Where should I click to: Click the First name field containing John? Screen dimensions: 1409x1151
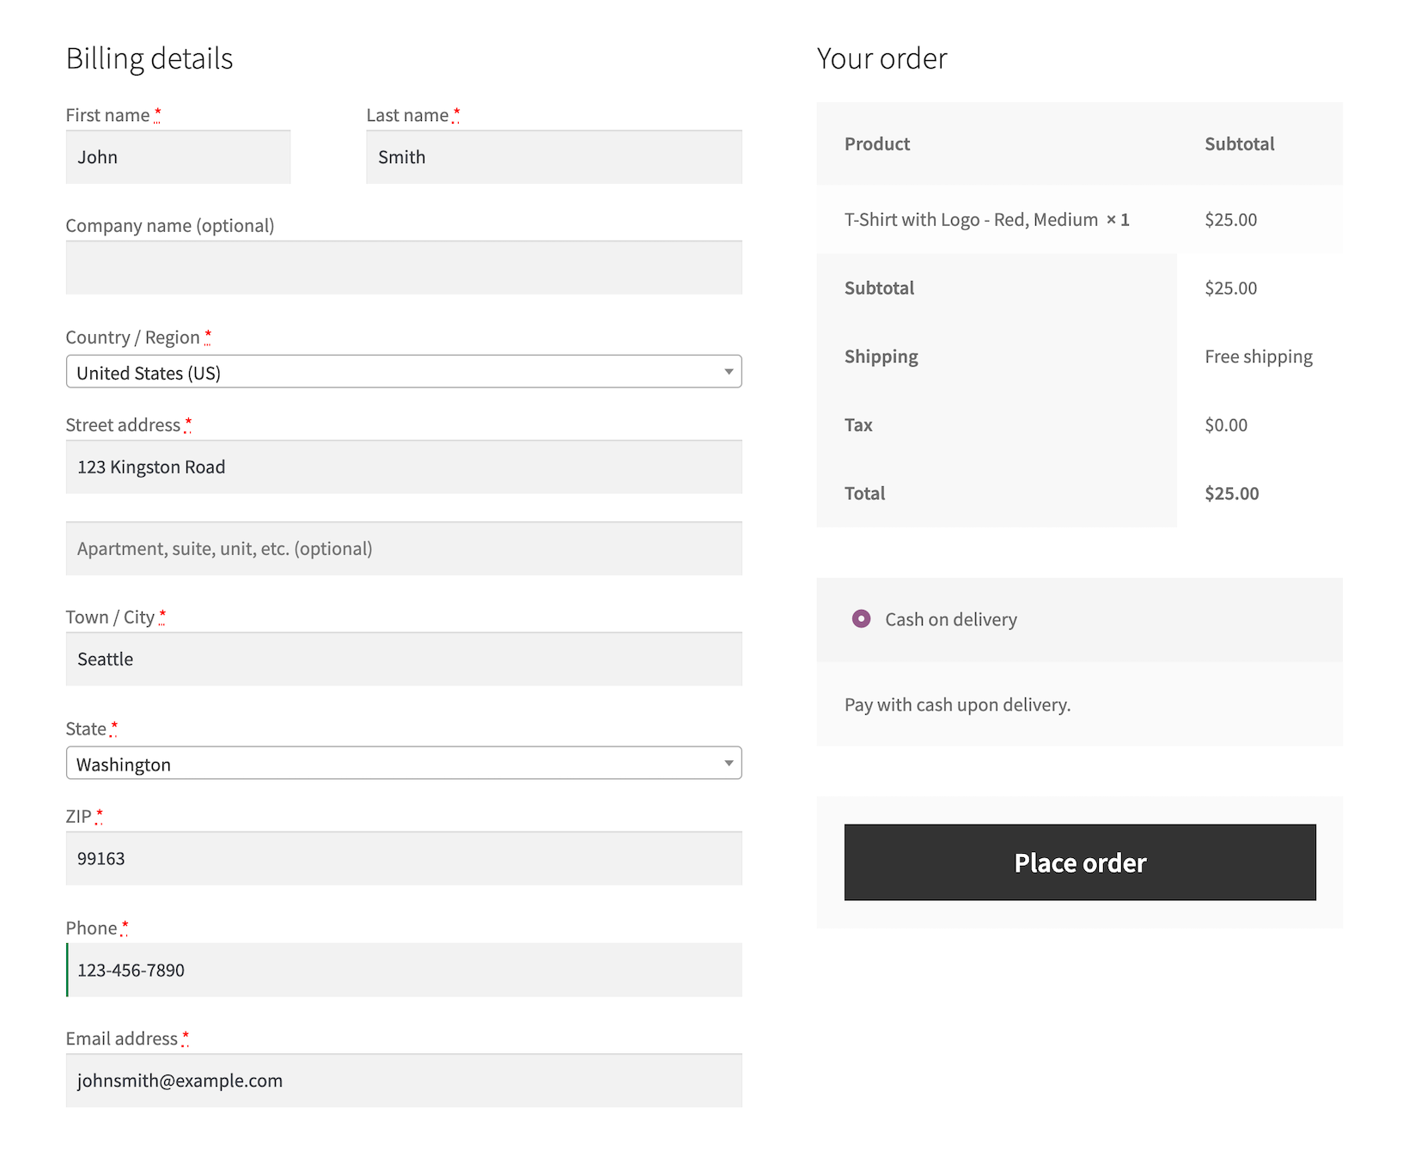tap(178, 157)
